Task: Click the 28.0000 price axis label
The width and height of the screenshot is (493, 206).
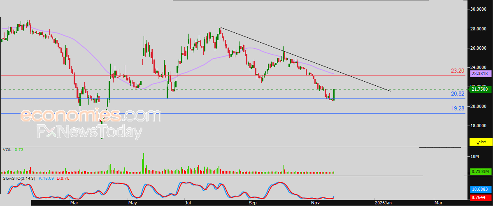Action: [x=479, y=29]
